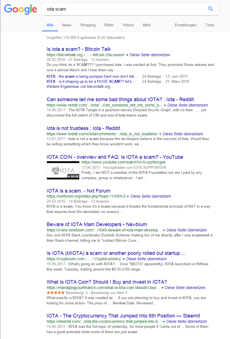Translate the Nxt Forum result page
The image size is (230, 339).
tap(151, 196)
